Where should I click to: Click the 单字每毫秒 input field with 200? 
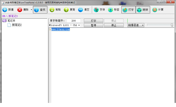[74, 21]
